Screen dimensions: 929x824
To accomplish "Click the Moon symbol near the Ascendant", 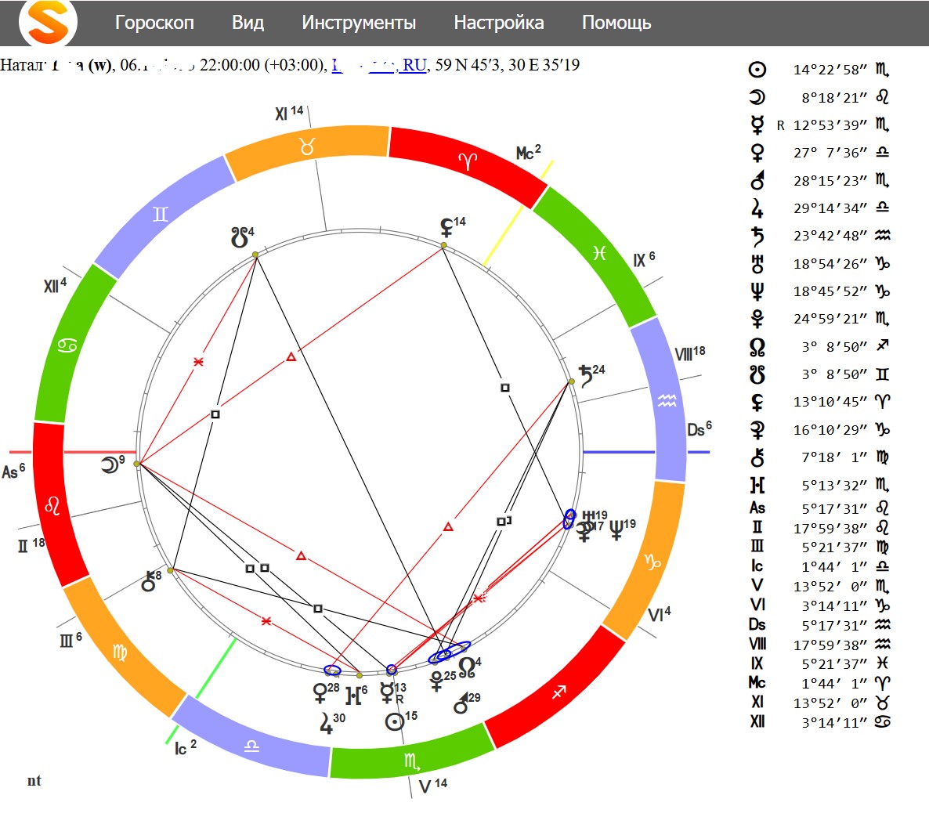I will (109, 465).
